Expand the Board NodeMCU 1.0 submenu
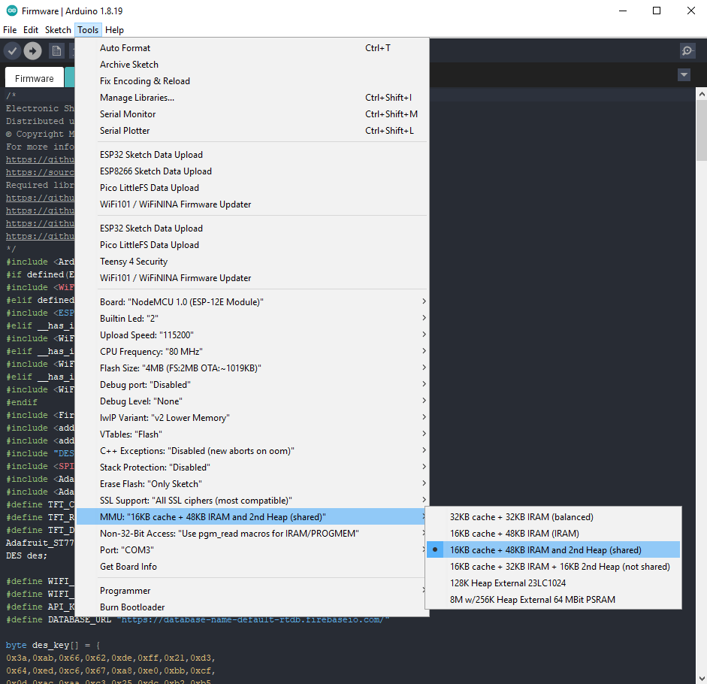The image size is (707, 684). (x=252, y=302)
